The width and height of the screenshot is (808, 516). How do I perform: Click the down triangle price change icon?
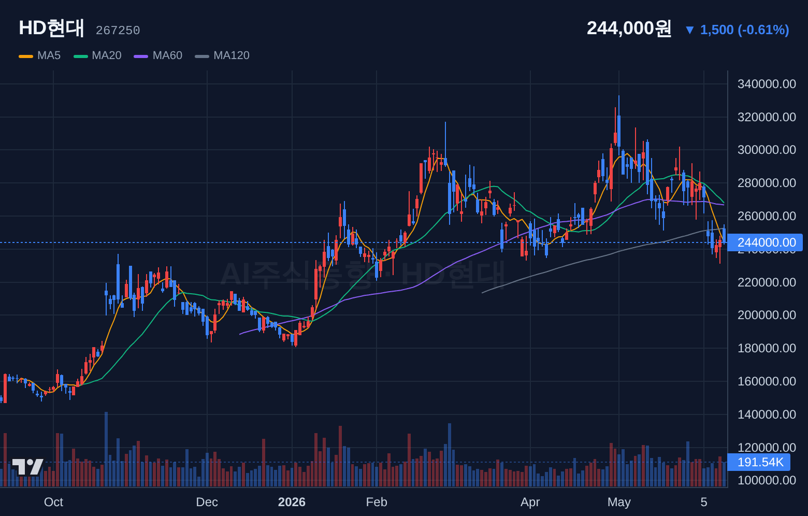tap(689, 30)
